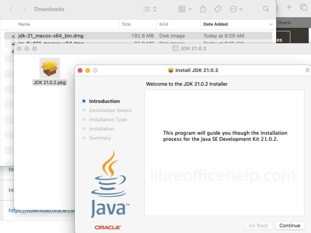Sort Finder list by Kind column
This screenshot has height=233, width=311.
click(164, 24)
